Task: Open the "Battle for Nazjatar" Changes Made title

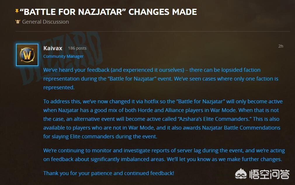Action: click(x=108, y=12)
